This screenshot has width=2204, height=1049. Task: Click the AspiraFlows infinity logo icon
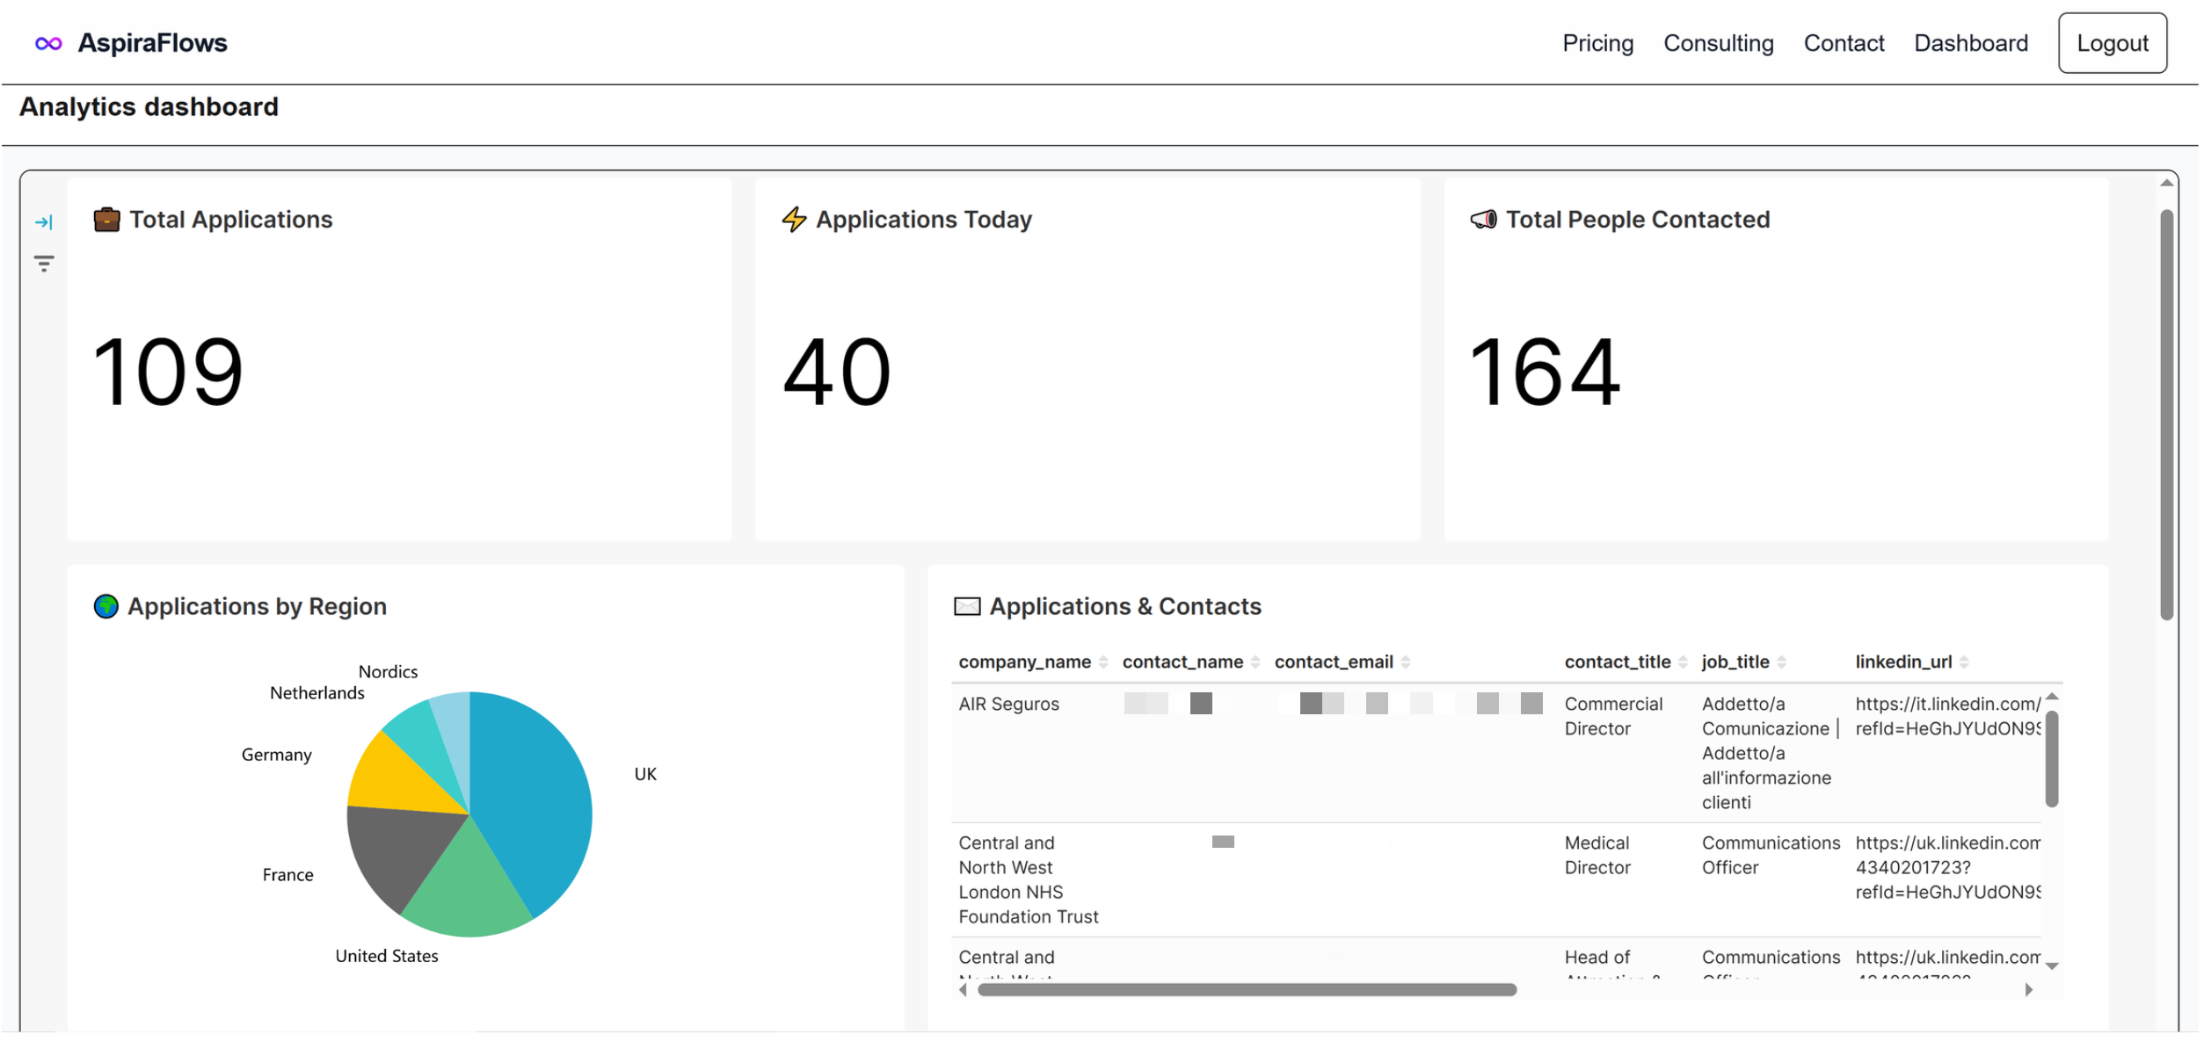click(49, 41)
